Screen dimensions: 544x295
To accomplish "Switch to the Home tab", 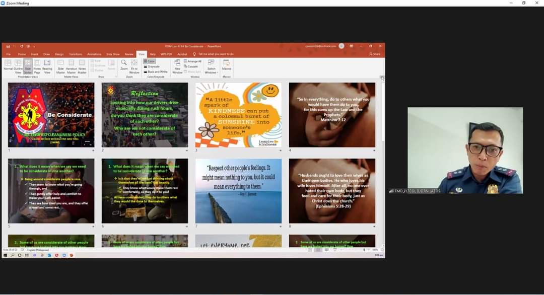I will (x=22, y=54).
